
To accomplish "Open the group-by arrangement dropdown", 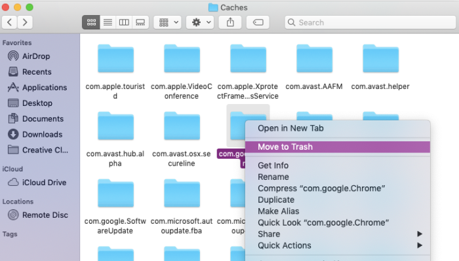I will point(168,22).
